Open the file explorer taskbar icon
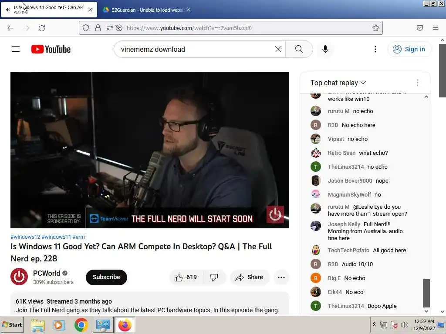 click(x=38, y=325)
